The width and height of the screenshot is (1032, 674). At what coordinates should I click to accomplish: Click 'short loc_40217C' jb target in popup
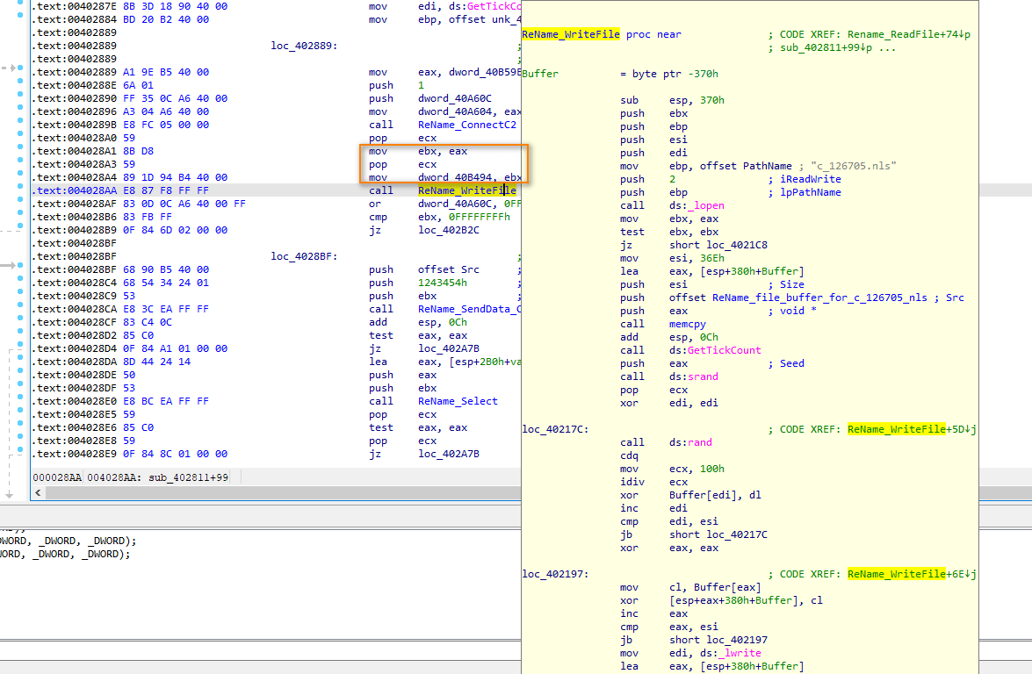coord(718,534)
